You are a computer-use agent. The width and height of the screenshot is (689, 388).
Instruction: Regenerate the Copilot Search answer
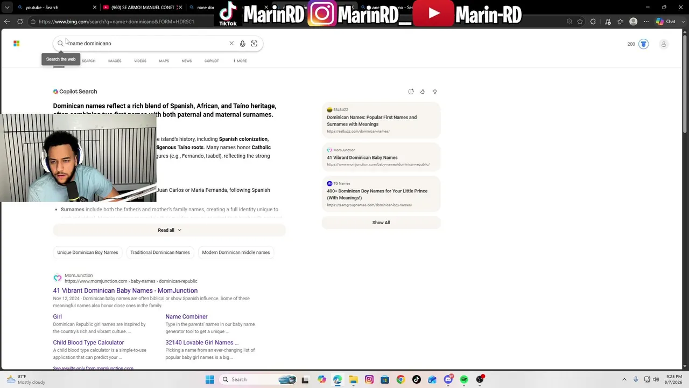[x=411, y=92]
